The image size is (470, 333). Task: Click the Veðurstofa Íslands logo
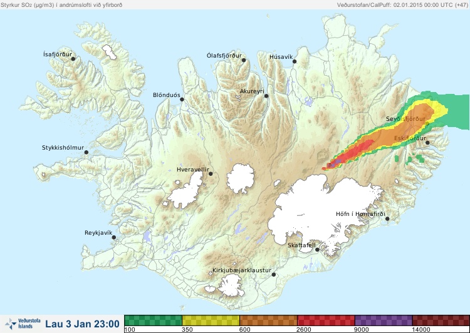(23, 324)
